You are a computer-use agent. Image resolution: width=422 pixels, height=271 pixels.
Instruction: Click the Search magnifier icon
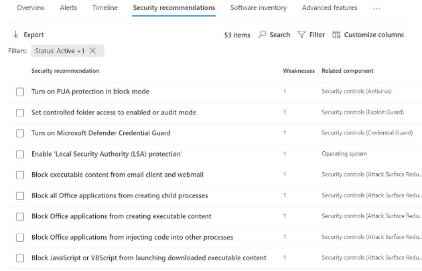262,35
